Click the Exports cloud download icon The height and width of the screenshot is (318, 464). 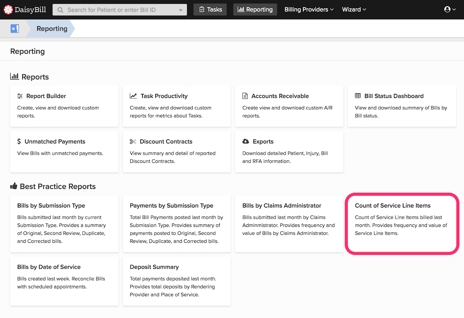(x=246, y=141)
